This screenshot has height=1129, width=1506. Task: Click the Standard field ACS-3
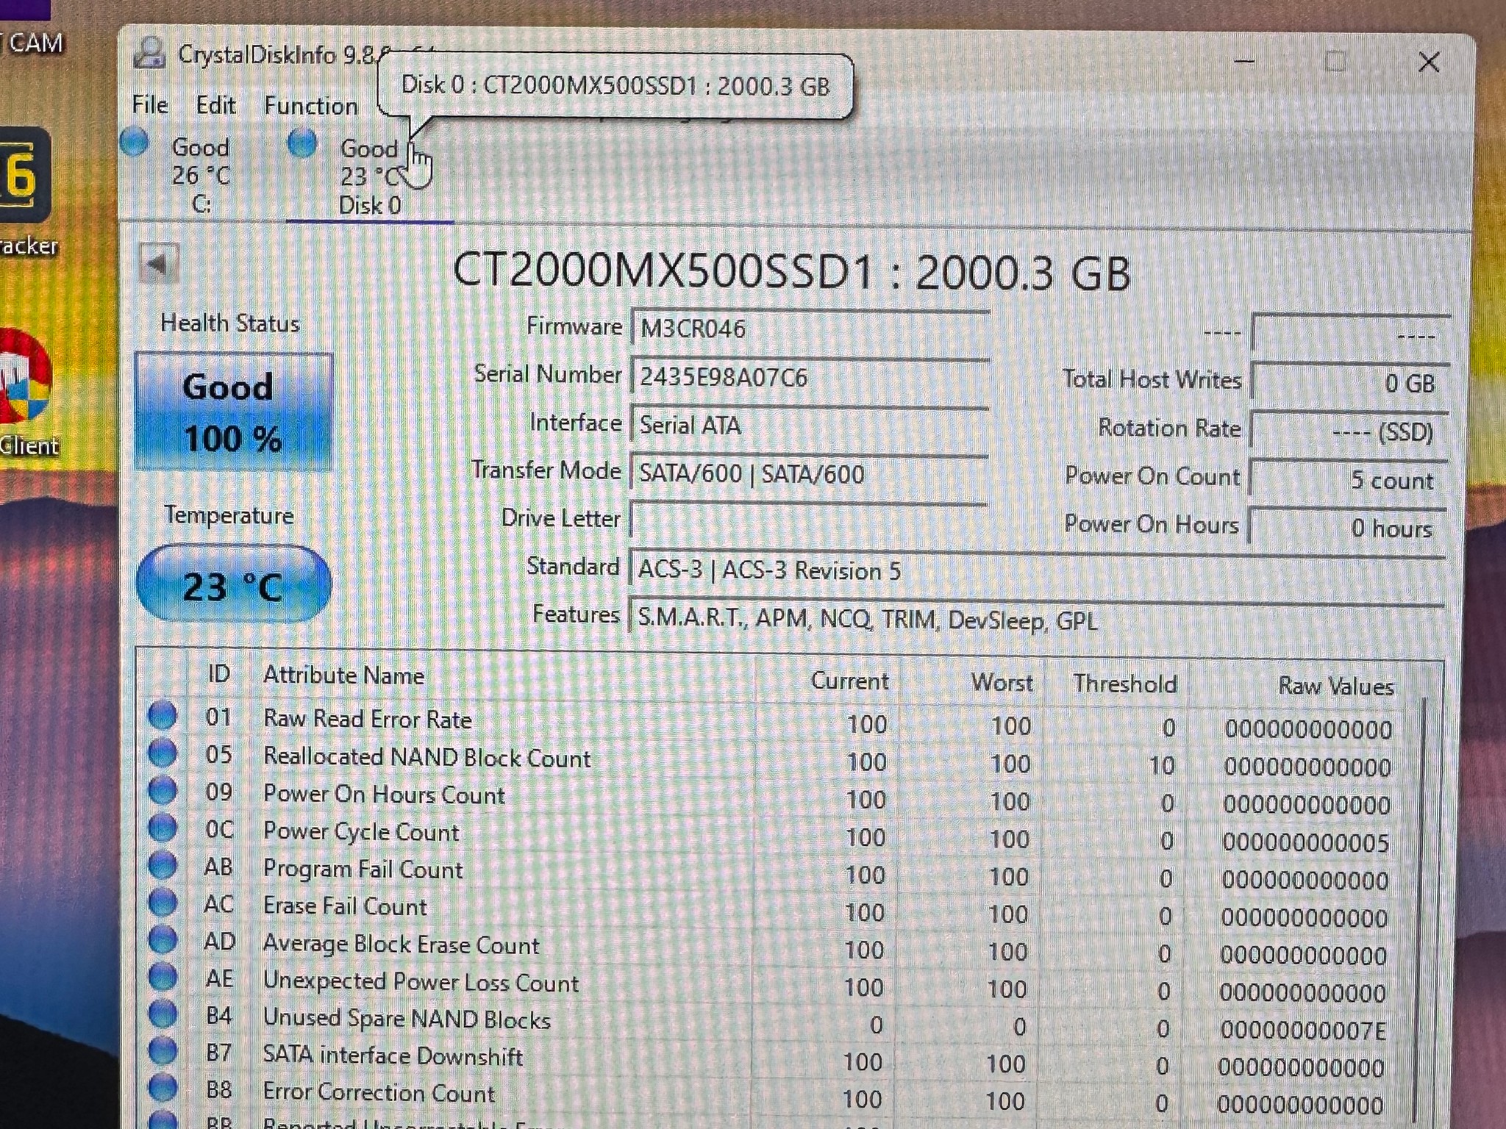click(x=1037, y=570)
